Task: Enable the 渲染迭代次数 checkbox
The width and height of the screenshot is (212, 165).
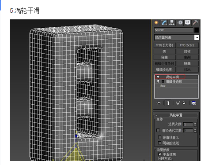Action: pos(158,130)
